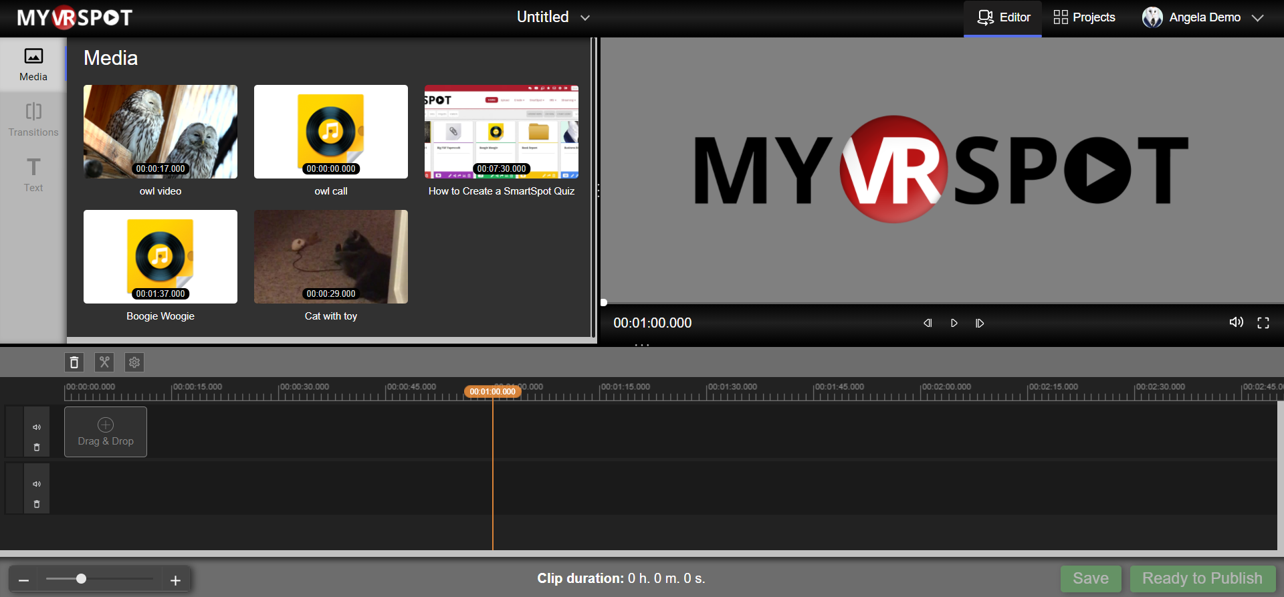Click the MyVRSpot logo in the header

point(75,17)
